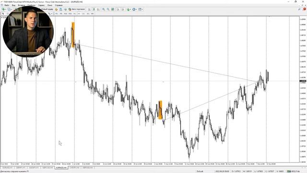
Task: Click the status bar date 2022.06.20 00:00
Action: pyautogui.click(x=222, y=172)
